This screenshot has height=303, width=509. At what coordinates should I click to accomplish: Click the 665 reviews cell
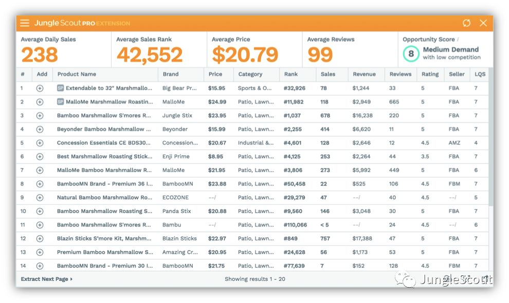point(394,102)
